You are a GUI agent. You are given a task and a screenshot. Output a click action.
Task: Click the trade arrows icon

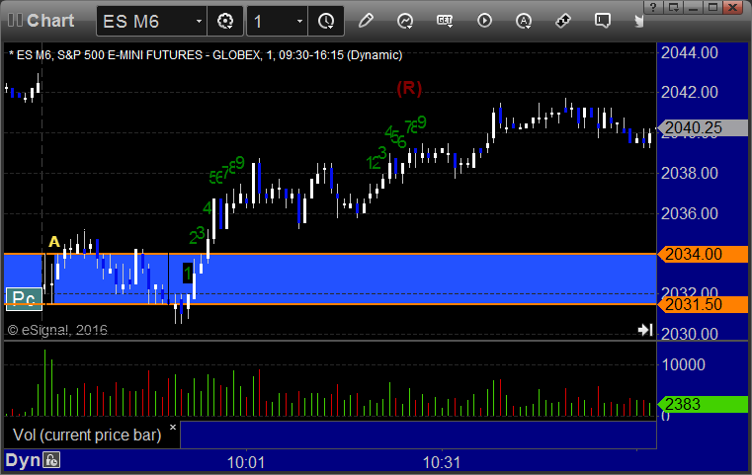pos(563,21)
